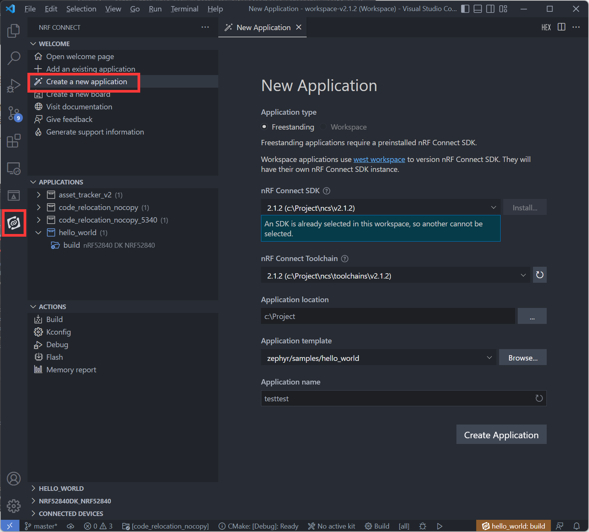This screenshot has height=532, width=589.
Task: Show help for nRF Connect Toolchain
Action: [345, 259]
